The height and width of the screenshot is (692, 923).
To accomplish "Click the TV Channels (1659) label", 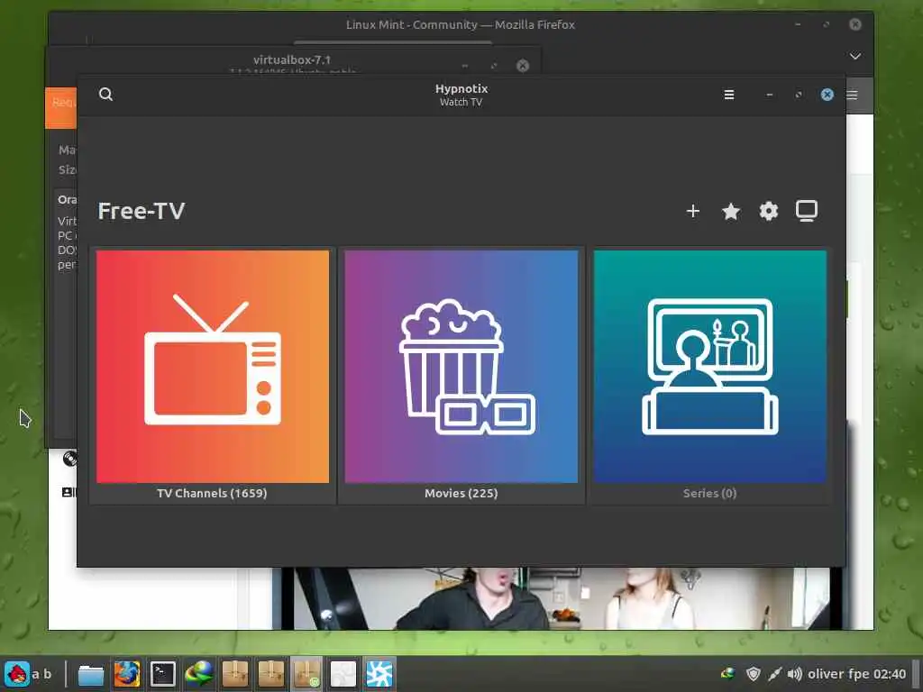I will coord(212,493).
